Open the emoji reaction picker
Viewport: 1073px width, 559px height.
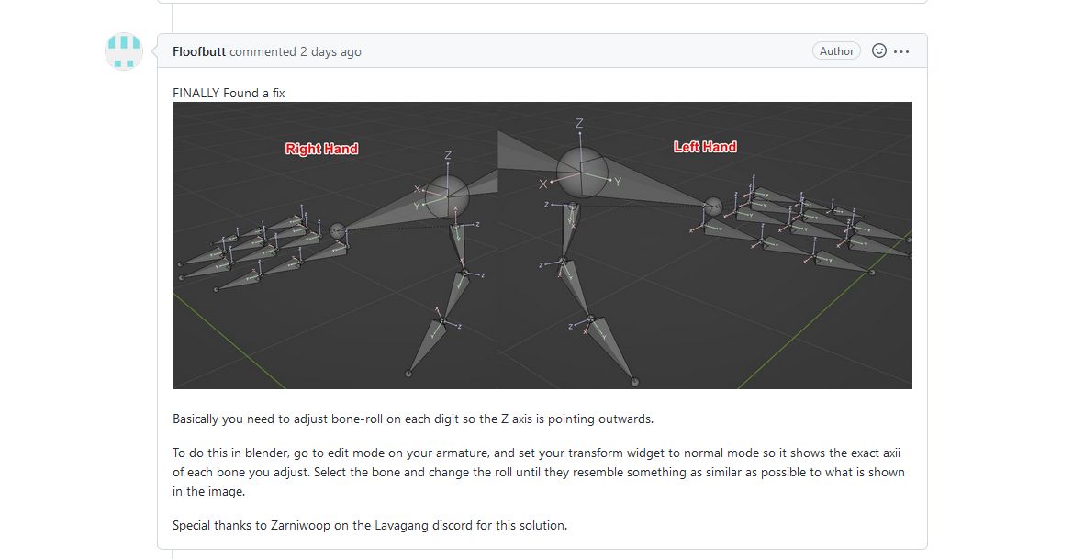pyautogui.click(x=879, y=50)
